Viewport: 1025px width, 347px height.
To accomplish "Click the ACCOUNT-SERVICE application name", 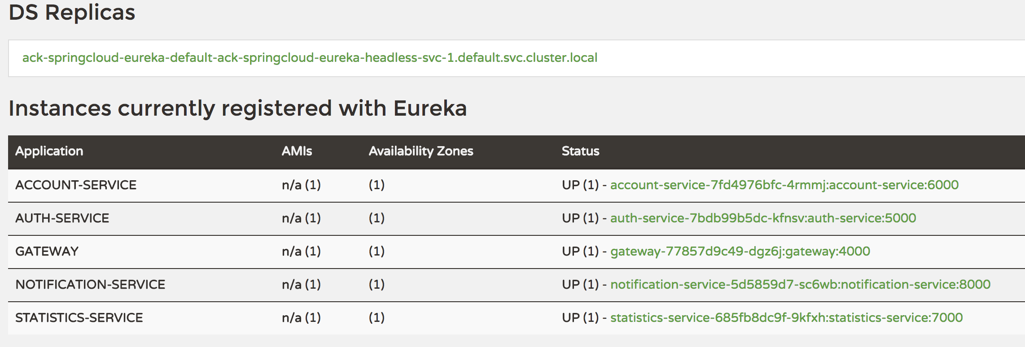I will (76, 185).
